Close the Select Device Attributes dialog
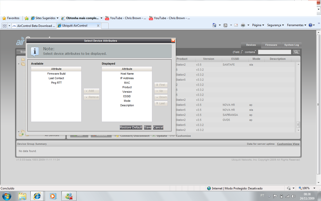 (173, 40)
